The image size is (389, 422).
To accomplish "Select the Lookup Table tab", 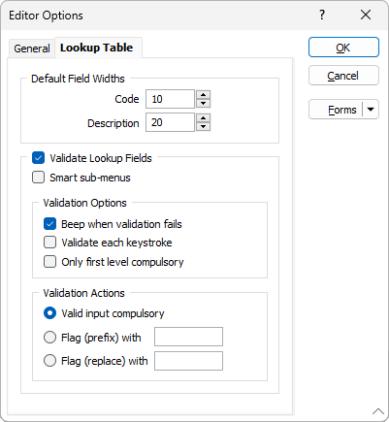I will tap(97, 48).
